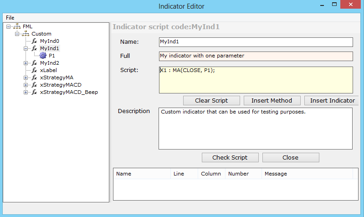Screen dimensions: 364x217
Task: Click the Insert Indicator button
Action: tap(332, 100)
